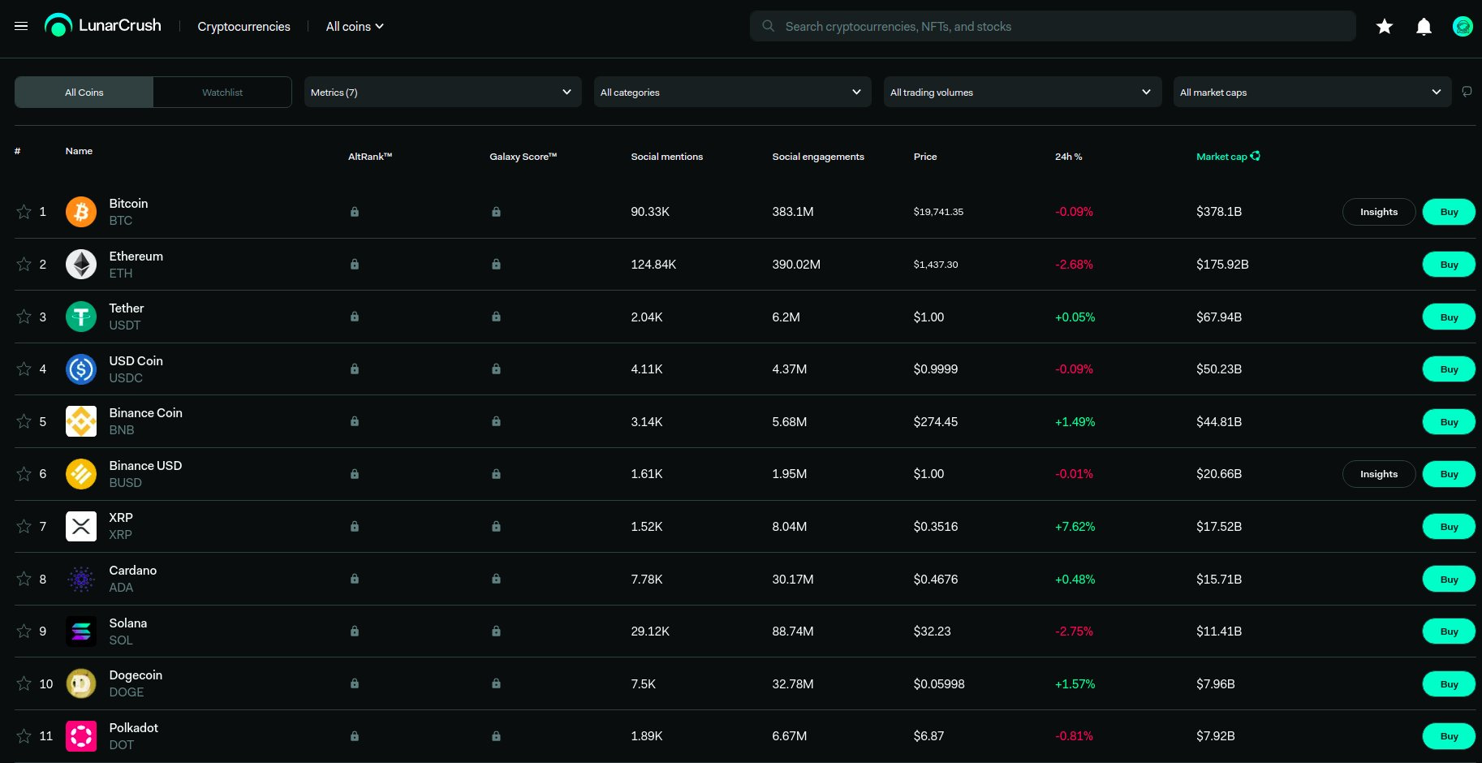Click Binance USD logo
Viewport: 1482px width, 763px height.
[x=81, y=474]
